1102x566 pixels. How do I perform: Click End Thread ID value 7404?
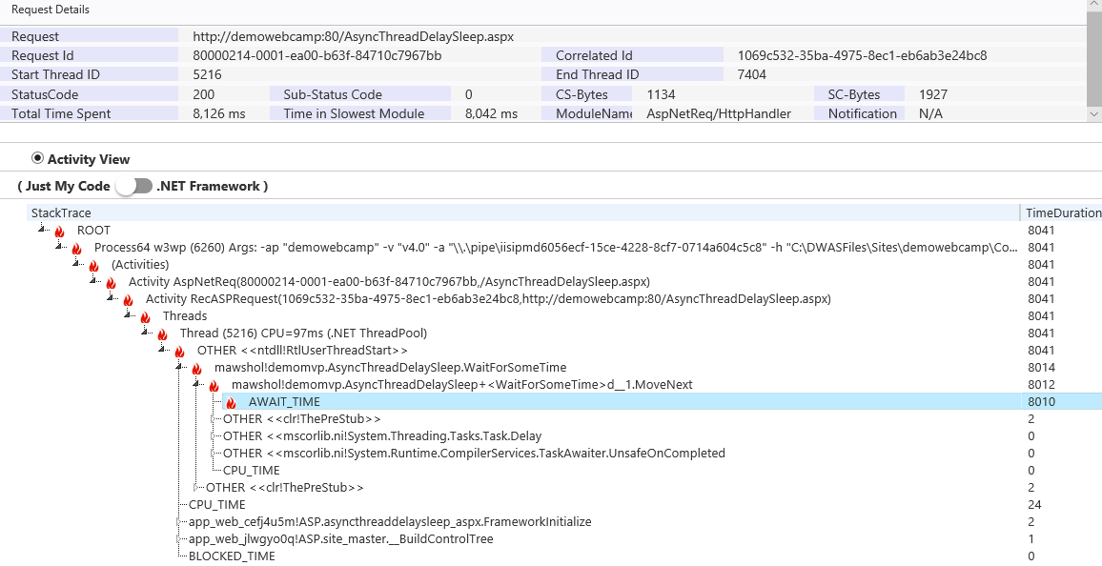751,74
